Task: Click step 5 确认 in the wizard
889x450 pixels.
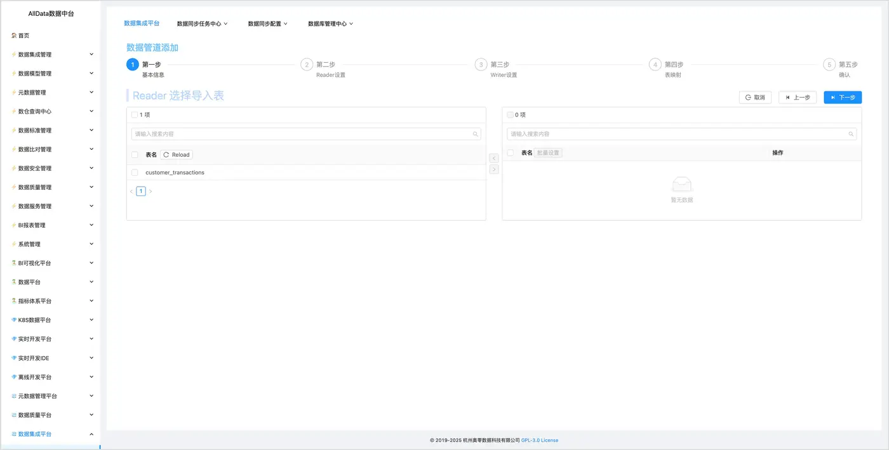Action: click(841, 69)
